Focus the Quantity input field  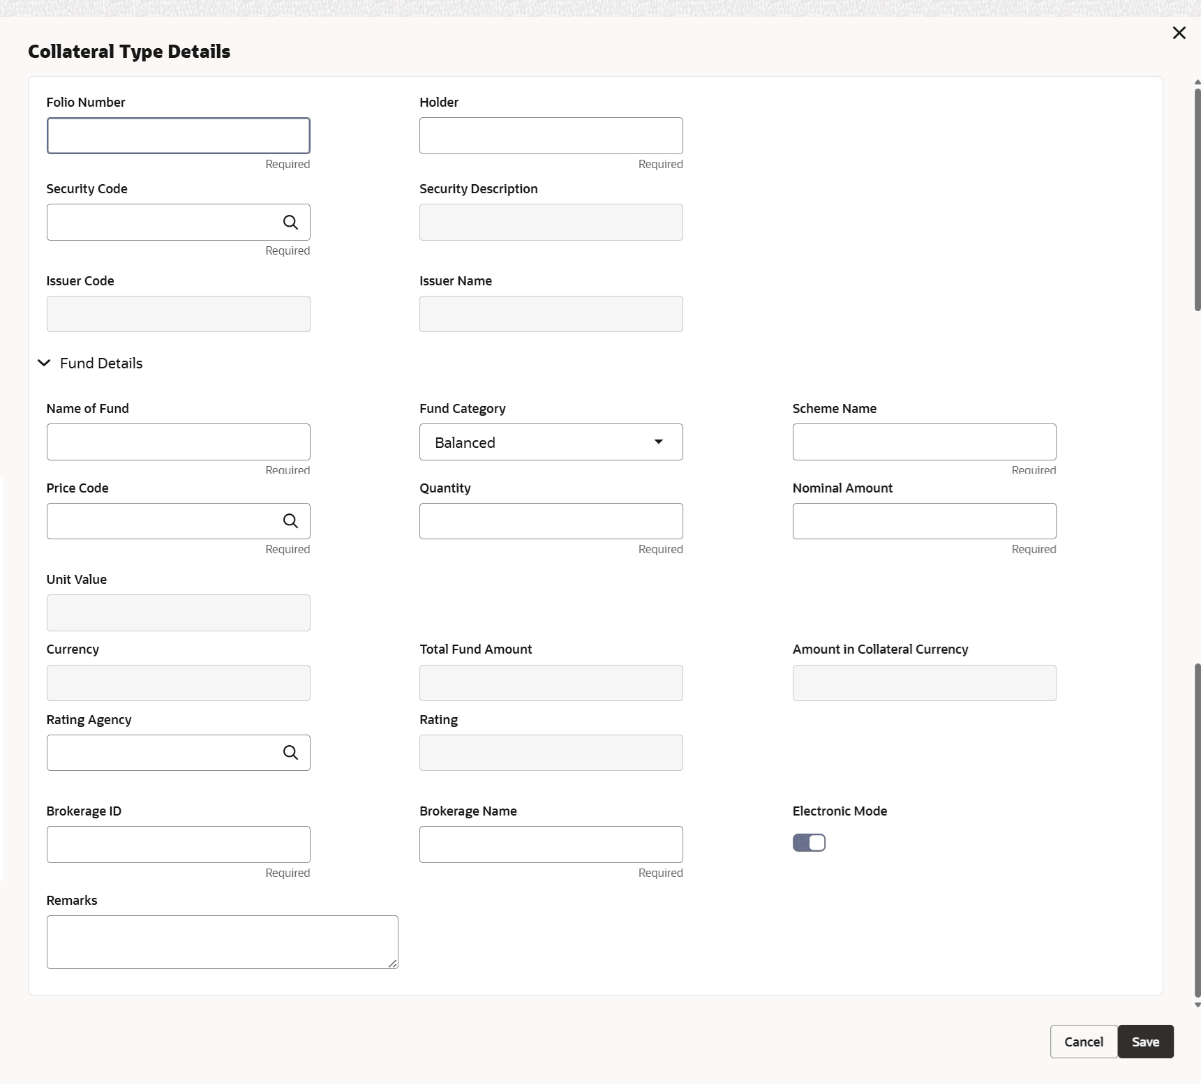[551, 521]
